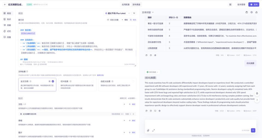Open model parameter settings beside model selector
Viewport: 262px width, 138px height.
point(134,13)
